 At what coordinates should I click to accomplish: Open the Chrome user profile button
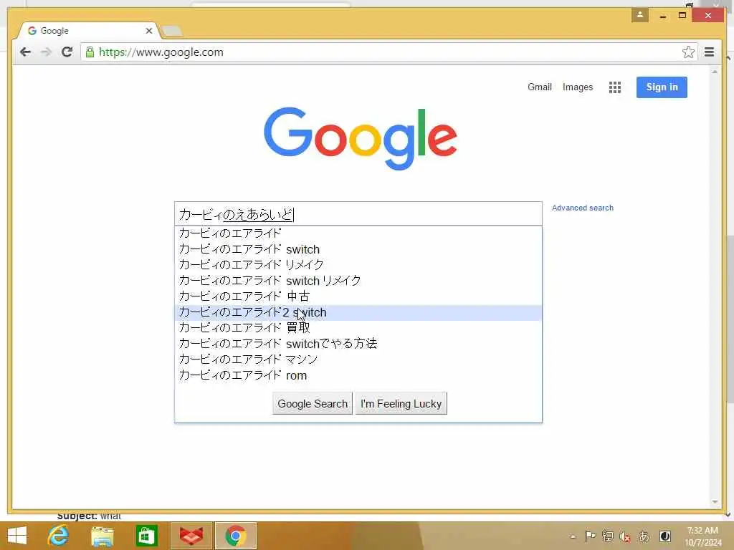pyautogui.click(x=639, y=15)
